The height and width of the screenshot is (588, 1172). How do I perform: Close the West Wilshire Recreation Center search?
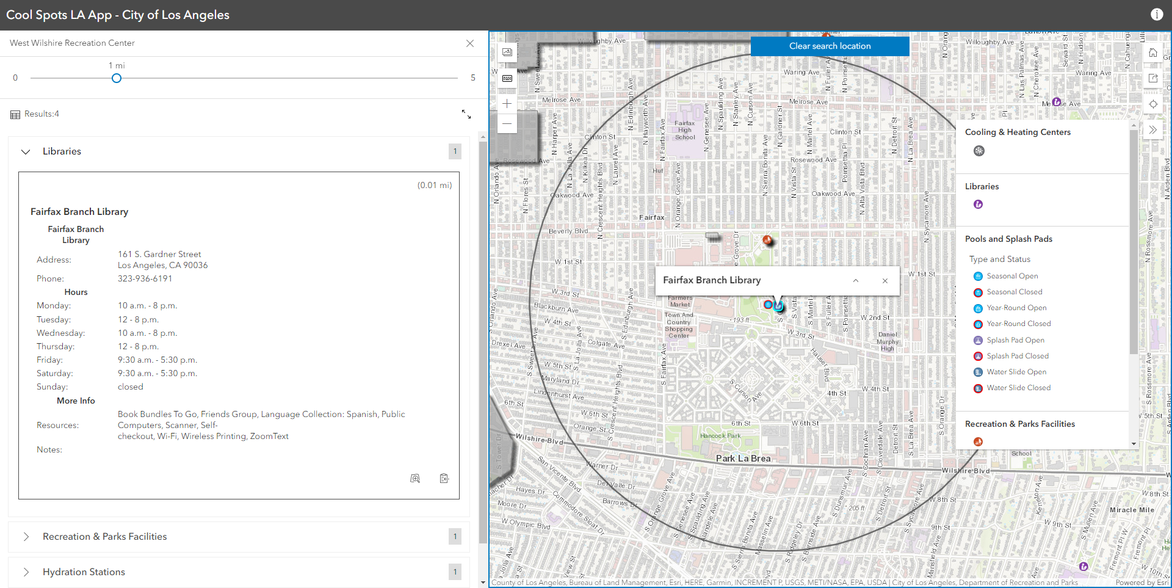[x=470, y=43]
